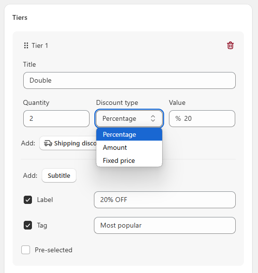
Task: Click the 20% OFF label text field
Action: click(x=165, y=200)
